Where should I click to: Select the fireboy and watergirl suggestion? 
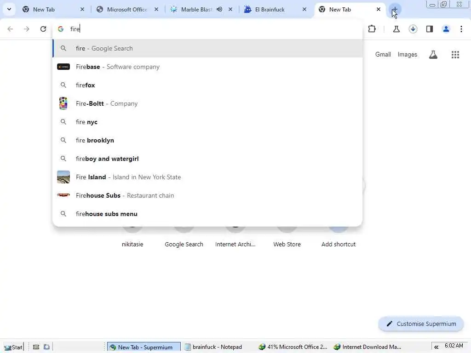(x=207, y=159)
